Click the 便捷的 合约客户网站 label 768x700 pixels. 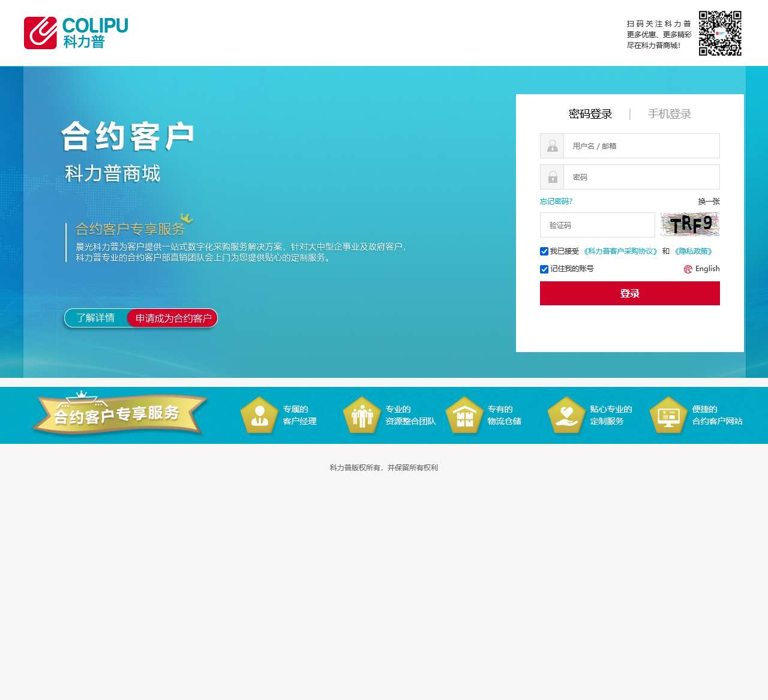717,415
